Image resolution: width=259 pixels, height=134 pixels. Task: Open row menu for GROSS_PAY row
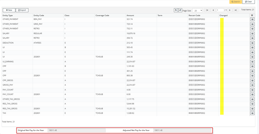(252, 85)
